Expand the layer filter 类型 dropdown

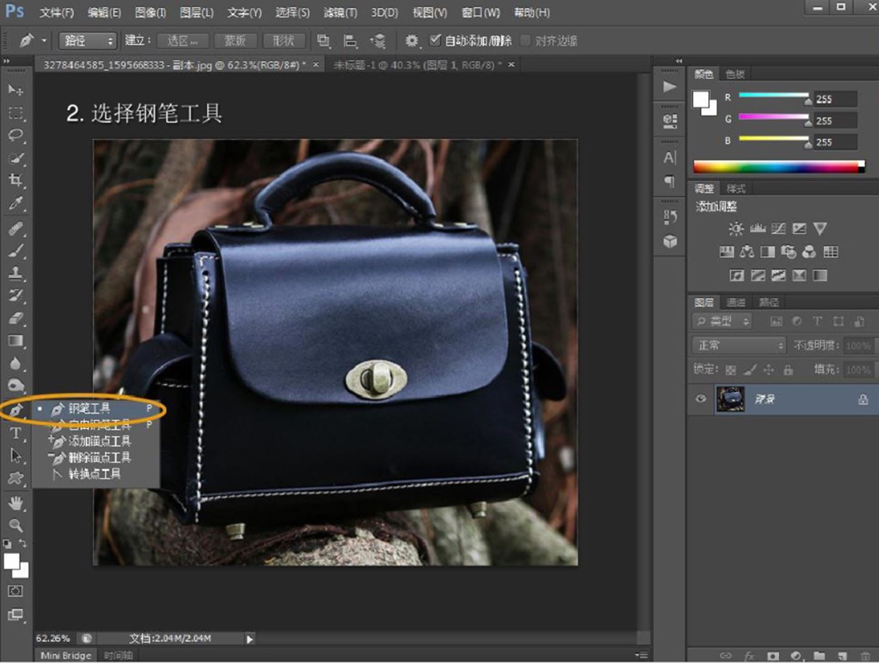[x=722, y=321]
